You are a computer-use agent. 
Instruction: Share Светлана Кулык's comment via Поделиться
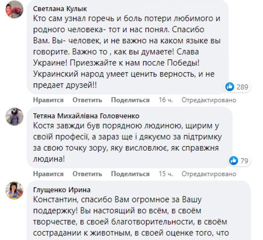(x=130, y=100)
